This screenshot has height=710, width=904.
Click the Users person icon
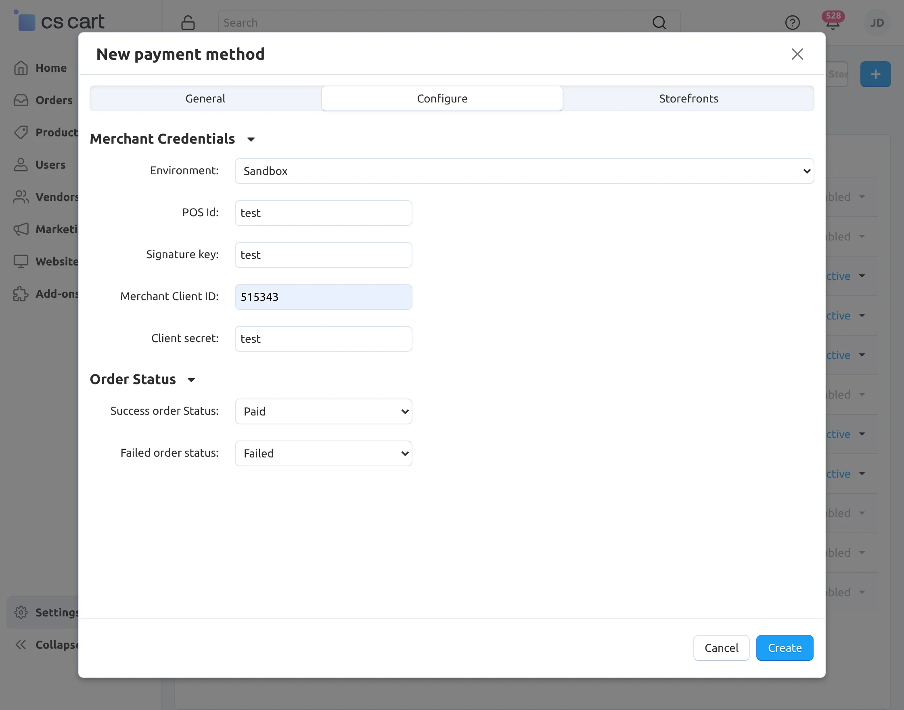click(x=21, y=165)
